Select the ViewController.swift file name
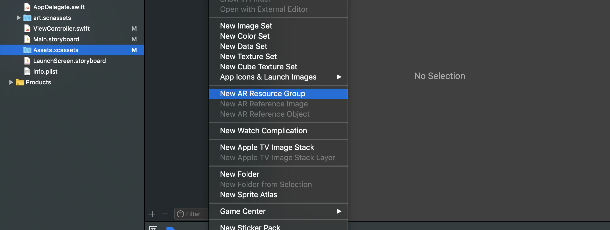This screenshot has height=230, width=610. click(x=61, y=28)
